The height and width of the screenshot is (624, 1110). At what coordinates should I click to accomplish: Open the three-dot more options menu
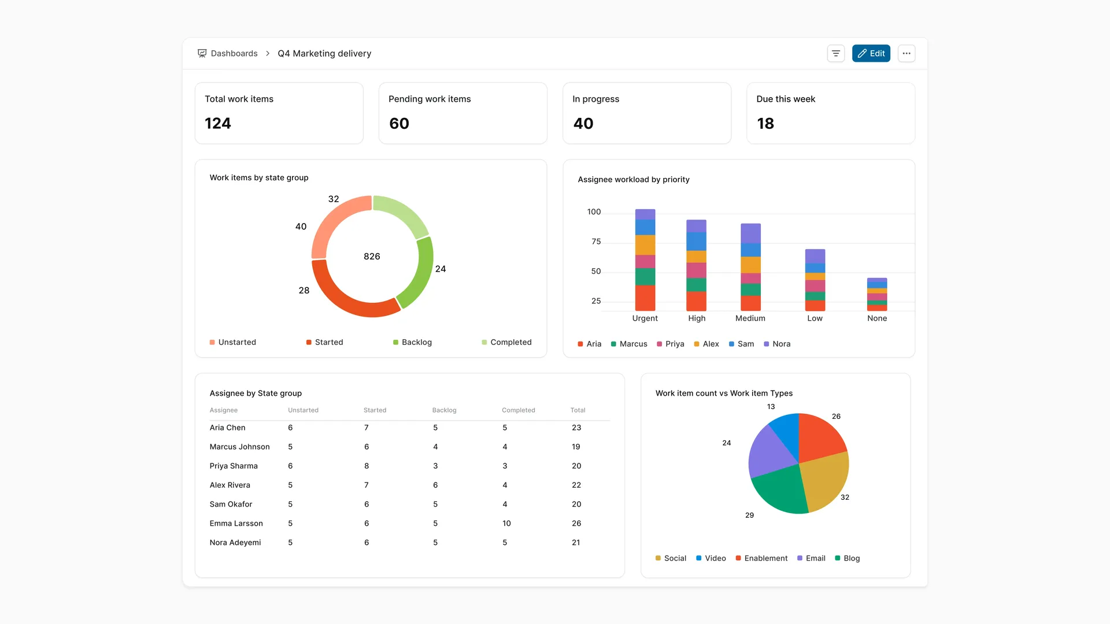click(906, 53)
